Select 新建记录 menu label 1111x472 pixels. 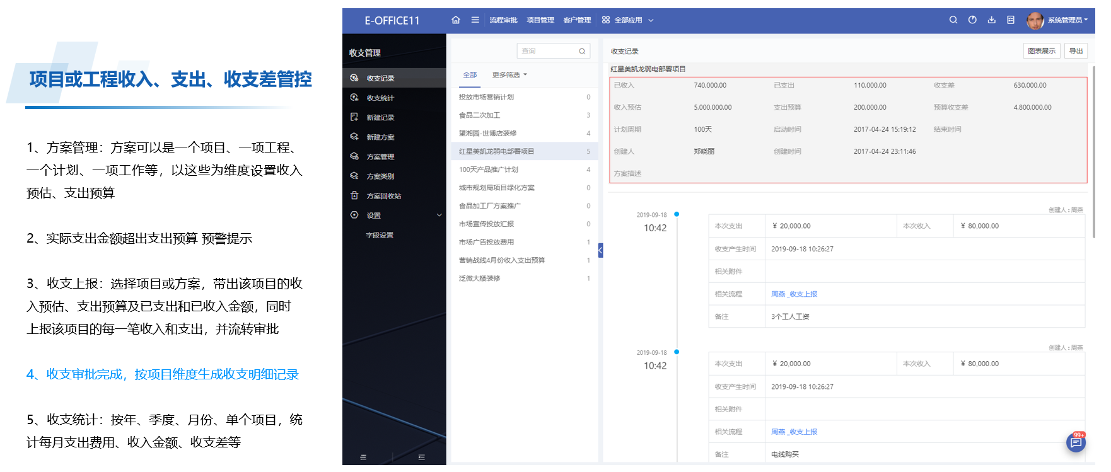click(x=380, y=117)
